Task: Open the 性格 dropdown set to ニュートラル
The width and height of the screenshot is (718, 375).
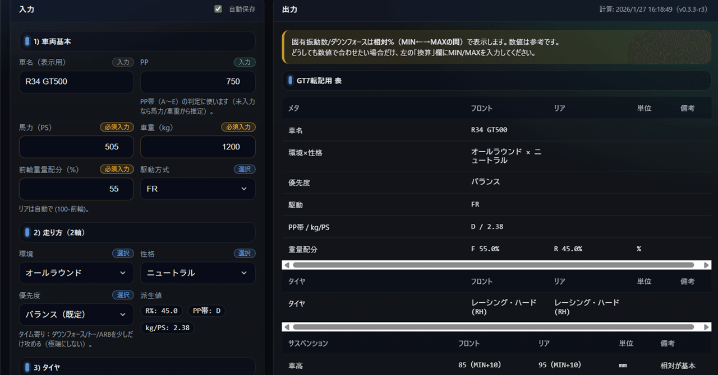Action: pyautogui.click(x=197, y=273)
